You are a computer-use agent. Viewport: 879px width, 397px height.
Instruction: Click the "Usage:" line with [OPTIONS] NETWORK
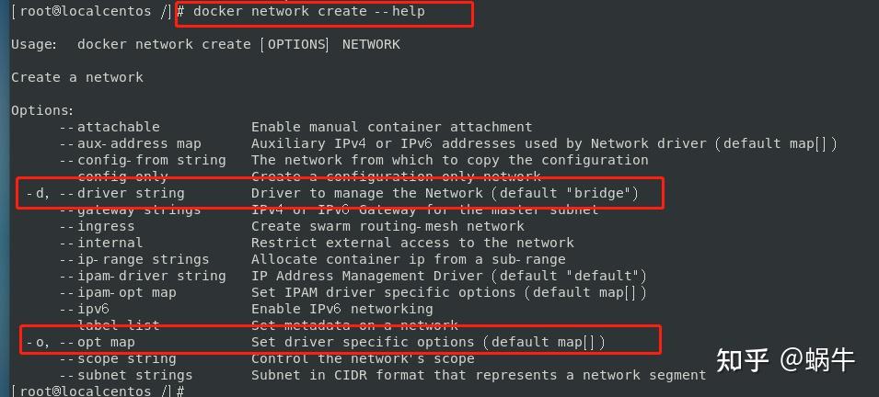click(x=205, y=44)
